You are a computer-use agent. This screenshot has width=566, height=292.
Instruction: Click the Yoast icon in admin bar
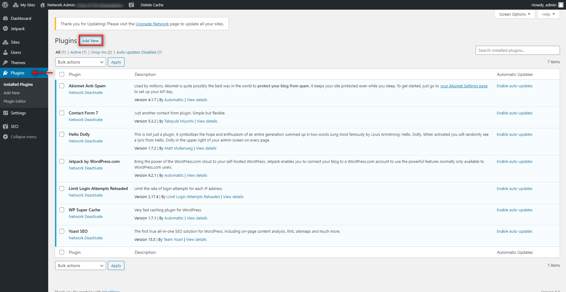click(x=131, y=5)
